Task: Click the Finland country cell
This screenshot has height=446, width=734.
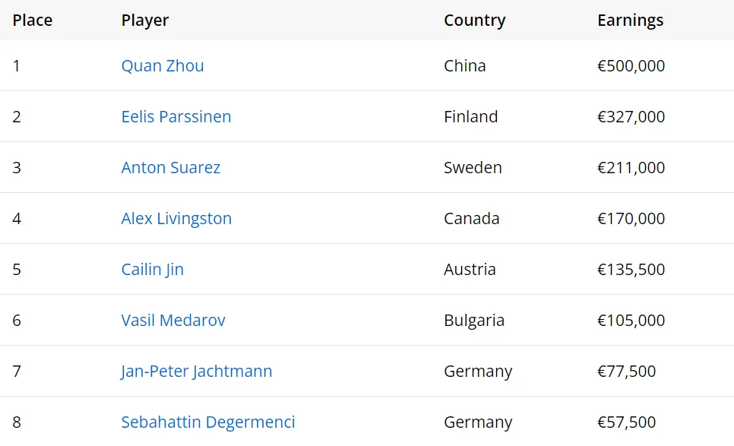Action: [471, 117]
